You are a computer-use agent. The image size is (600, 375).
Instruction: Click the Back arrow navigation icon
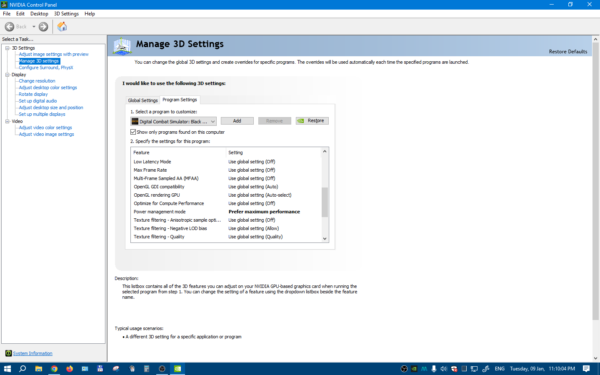point(10,27)
